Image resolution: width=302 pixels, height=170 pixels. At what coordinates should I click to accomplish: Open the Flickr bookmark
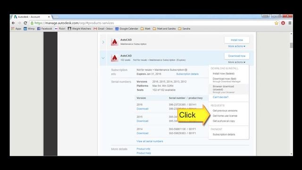click(60, 28)
